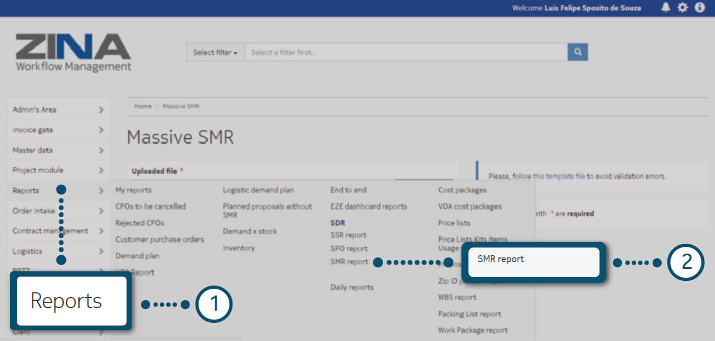This screenshot has width=715, height=341.
Task: Open Daily reports from the submenu
Action: click(x=352, y=287)
